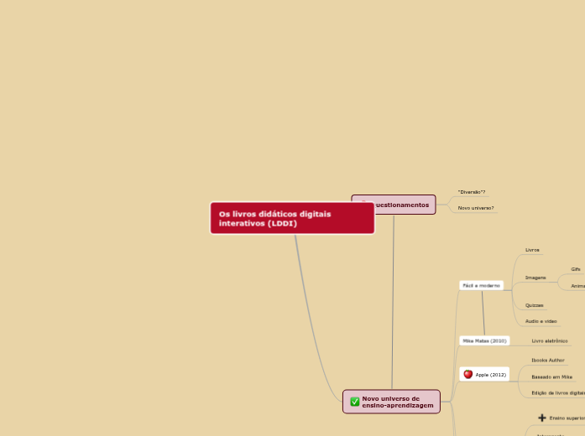Click the Edição de livros digitais subtopic
The height and width of the screenshot is (436, 585).
[557, 392]
